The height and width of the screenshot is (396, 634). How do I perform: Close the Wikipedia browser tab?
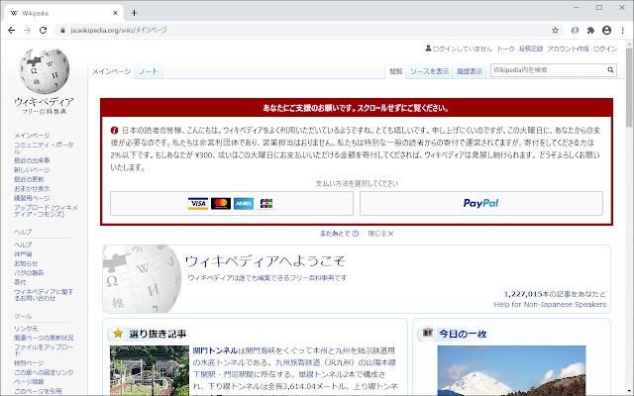tap(115, 13)
